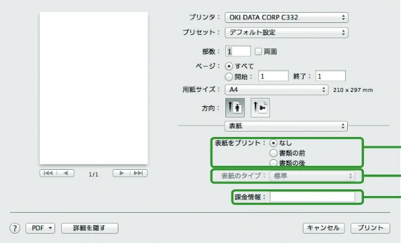Open the 表紙のタイプ 標準 dropdown

coord(312,176)
